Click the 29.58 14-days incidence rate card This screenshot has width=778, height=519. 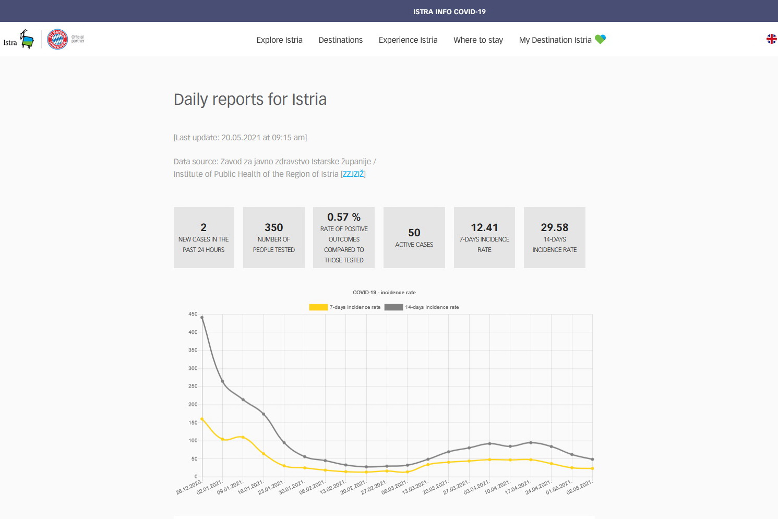[555, 238]
